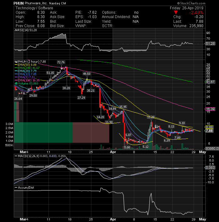The width and height of the screenshot is (219, 222).
Task: Click the 49.50 price annotation
Action: [x=87, y=74]
